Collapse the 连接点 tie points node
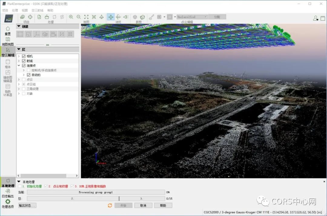 click(19, 65)
